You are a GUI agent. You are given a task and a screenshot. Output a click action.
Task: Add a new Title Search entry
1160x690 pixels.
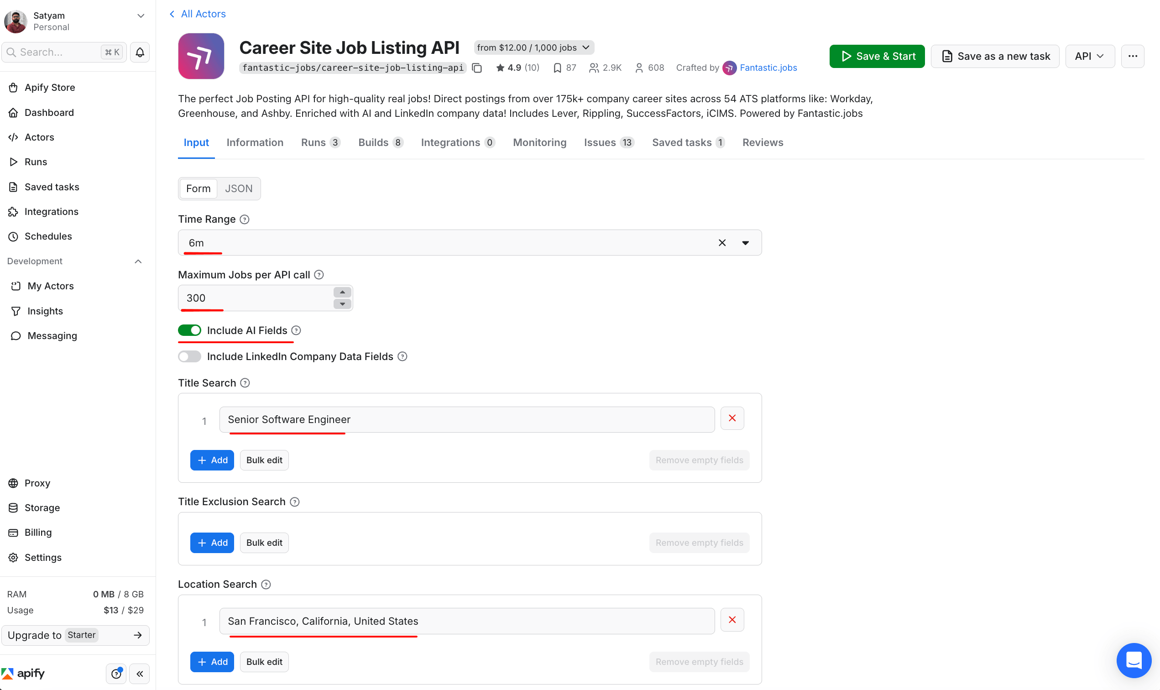click(x=212, y=460)
